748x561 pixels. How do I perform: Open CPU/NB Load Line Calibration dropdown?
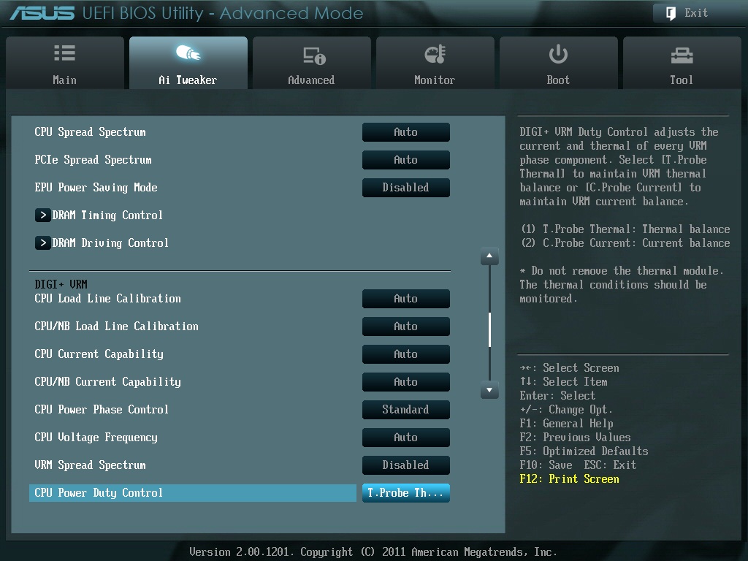(x=406, y=327)
